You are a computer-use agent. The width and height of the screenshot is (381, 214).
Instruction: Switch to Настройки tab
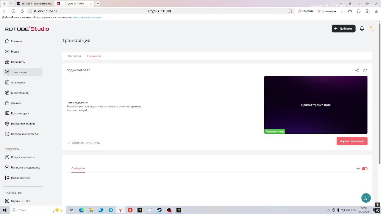click(74, 56)
